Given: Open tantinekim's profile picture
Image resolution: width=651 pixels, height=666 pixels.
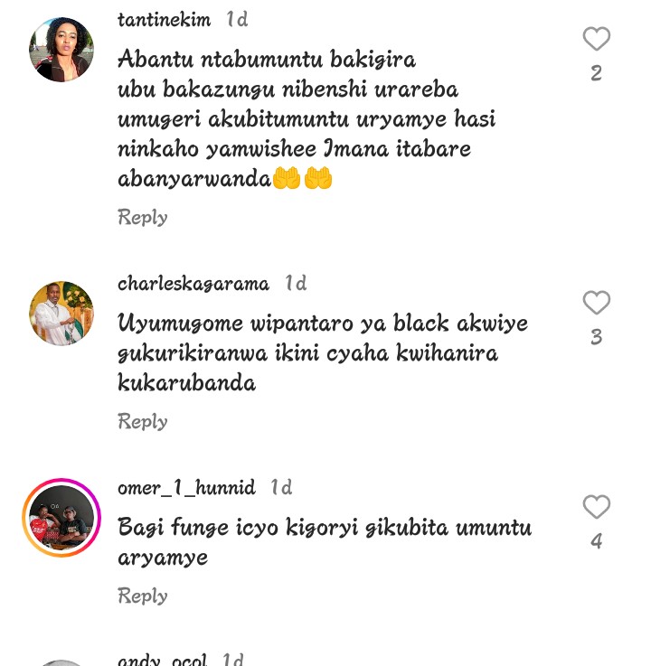Looking at the screenshot, I should pyautogui.click(x=61, y=50).
